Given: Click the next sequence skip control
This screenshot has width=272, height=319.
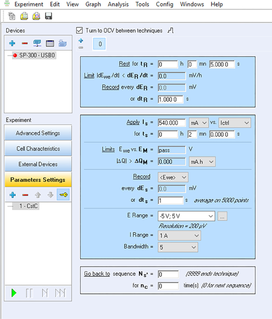Looking at the screenshot, I should 45,293.
